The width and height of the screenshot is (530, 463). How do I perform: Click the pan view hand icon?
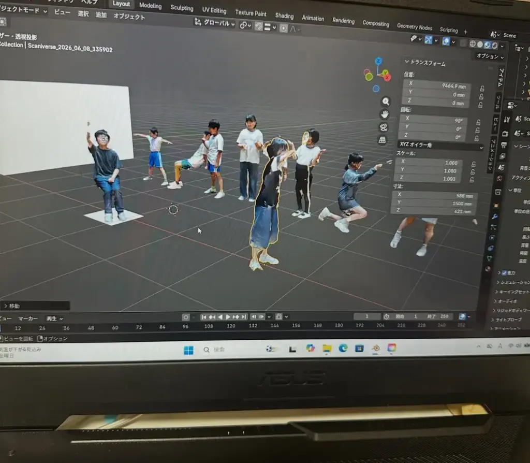tap(385, 114)
